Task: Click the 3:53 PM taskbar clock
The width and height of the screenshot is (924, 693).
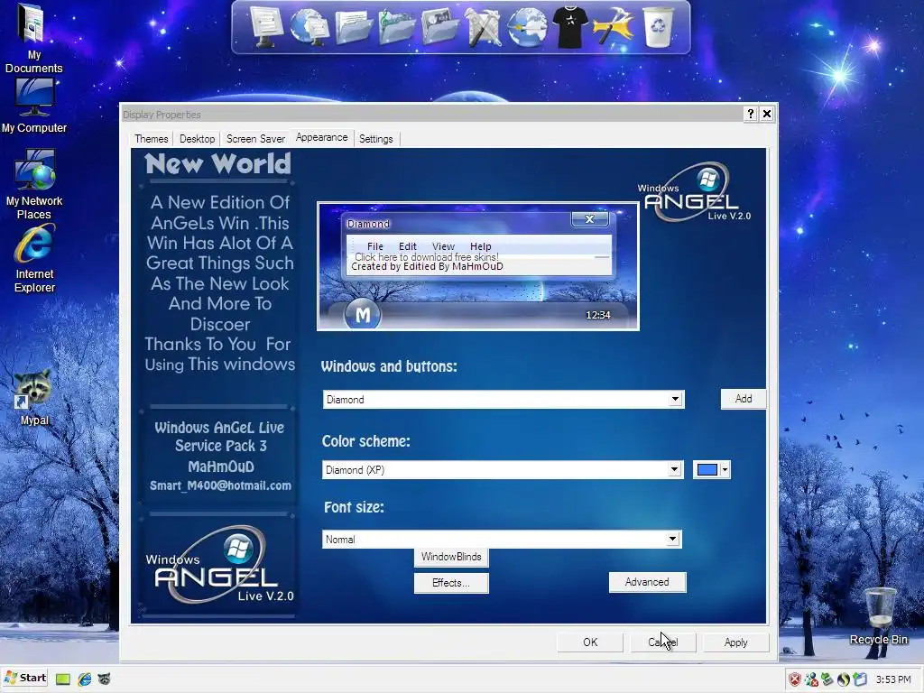Action: pos(892,679)
